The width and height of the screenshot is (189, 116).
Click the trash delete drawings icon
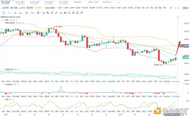click(x=82, y=13)
